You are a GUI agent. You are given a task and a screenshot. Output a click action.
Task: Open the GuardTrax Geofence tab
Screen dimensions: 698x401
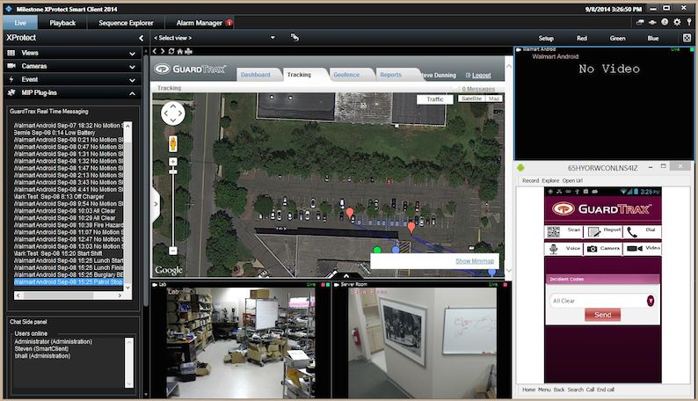(x=346, y=75)
